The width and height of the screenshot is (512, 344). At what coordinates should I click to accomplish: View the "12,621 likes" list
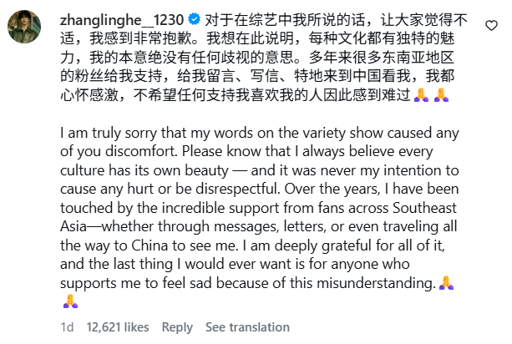coord(117,327)
